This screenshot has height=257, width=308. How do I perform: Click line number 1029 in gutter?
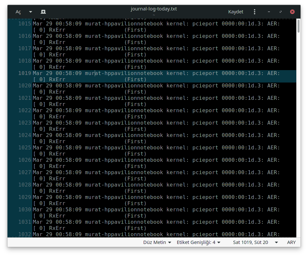click(x=25, y=197)
